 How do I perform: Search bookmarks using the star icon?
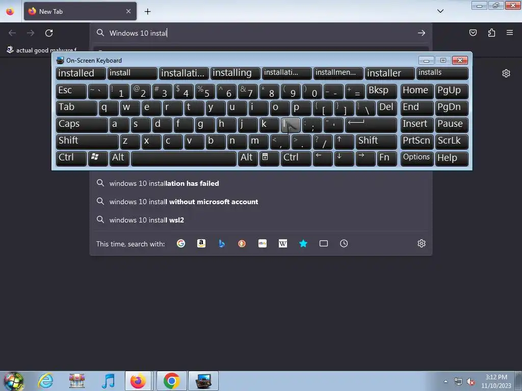[x=303, y=243]
